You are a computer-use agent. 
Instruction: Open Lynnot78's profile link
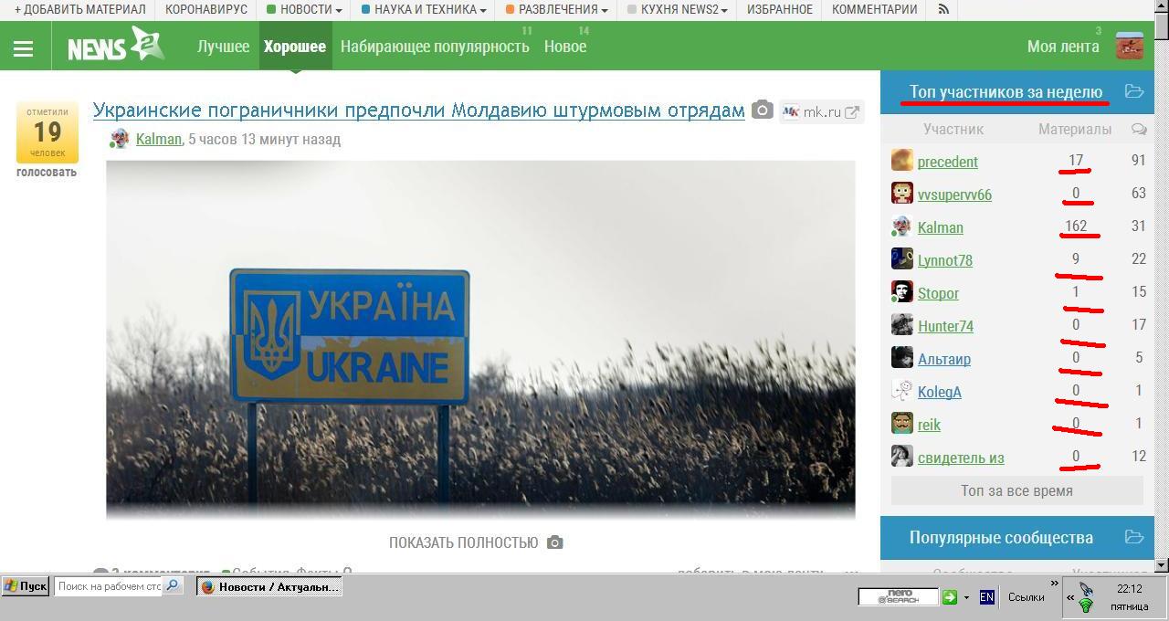click(x=945, y=260)
